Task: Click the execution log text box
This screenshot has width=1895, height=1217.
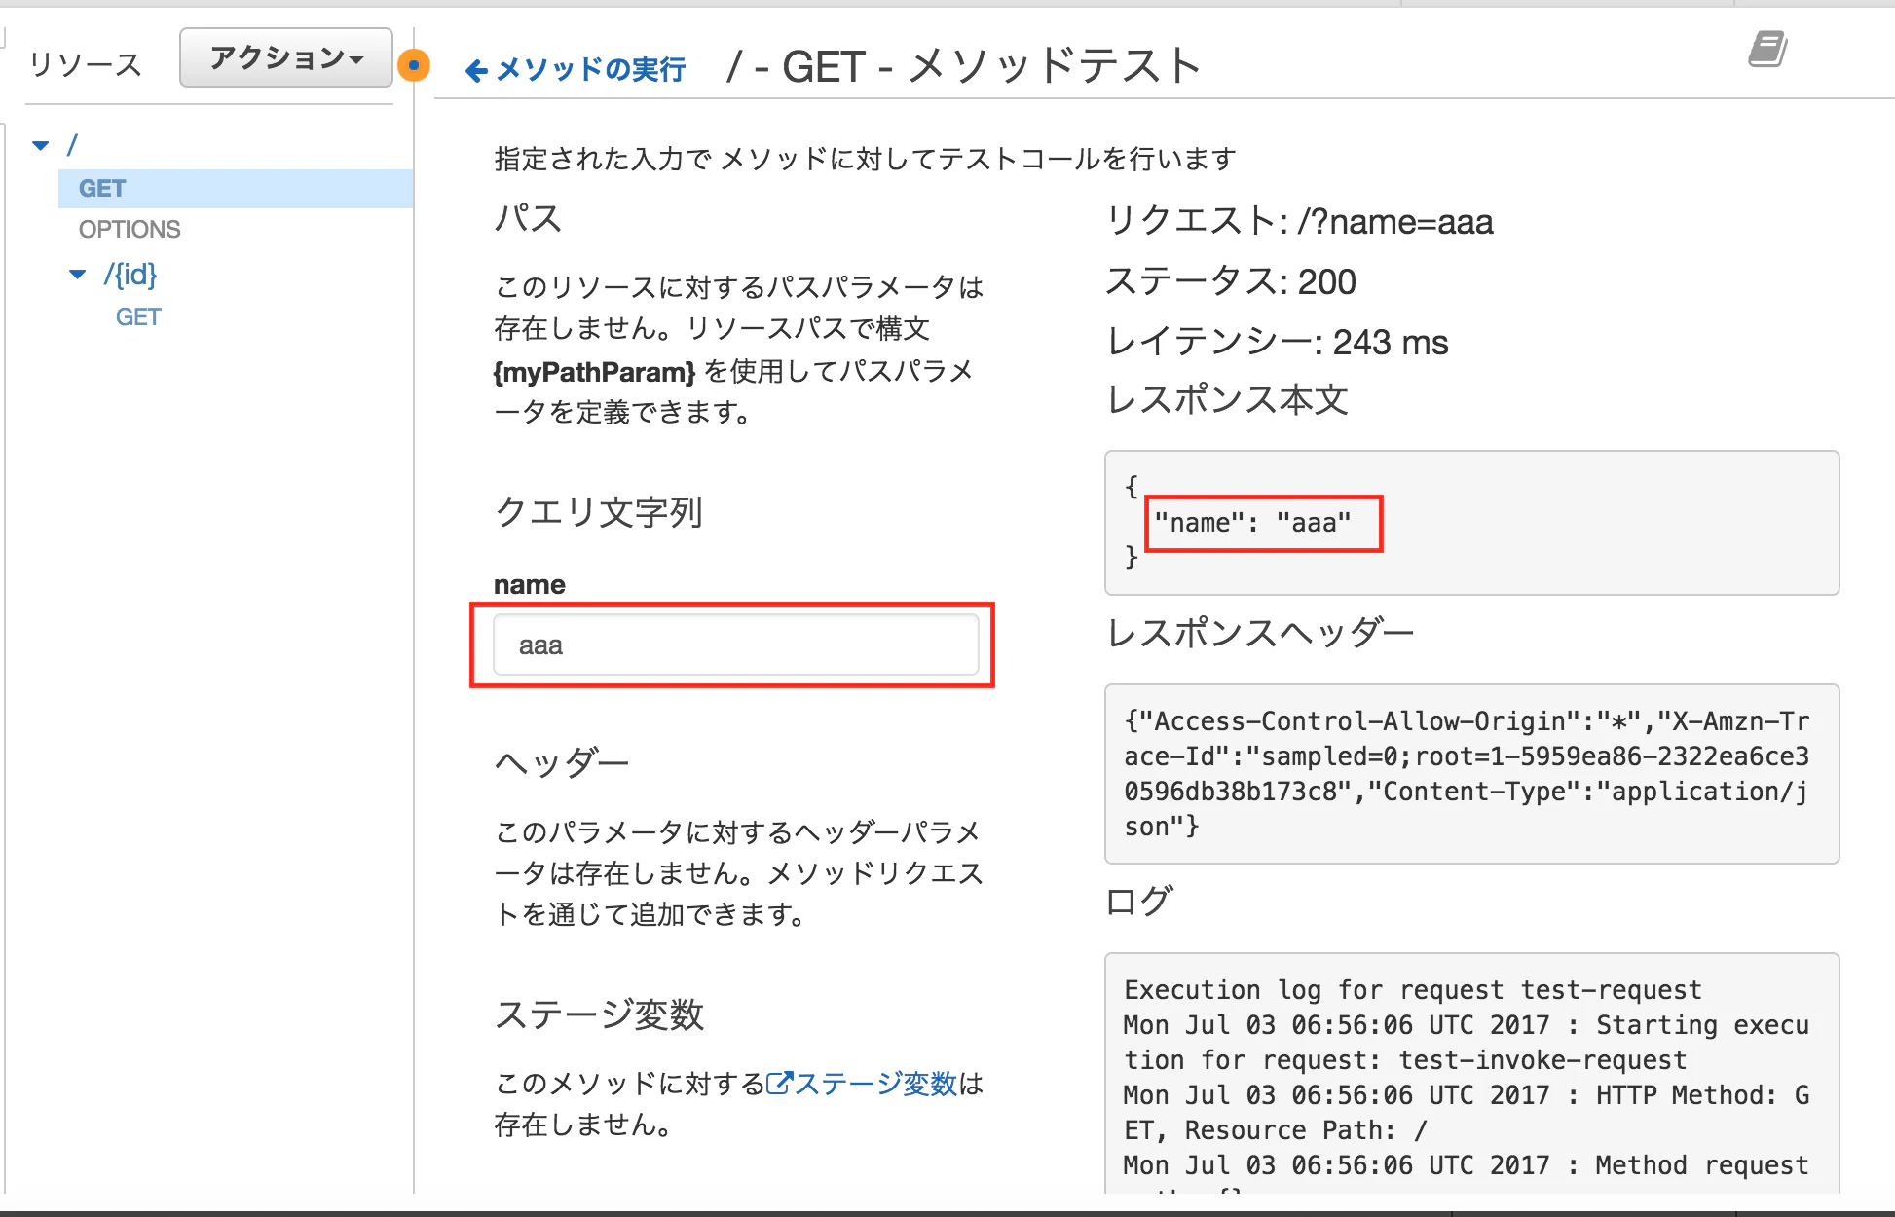Action: (x=1471, y=1073)
